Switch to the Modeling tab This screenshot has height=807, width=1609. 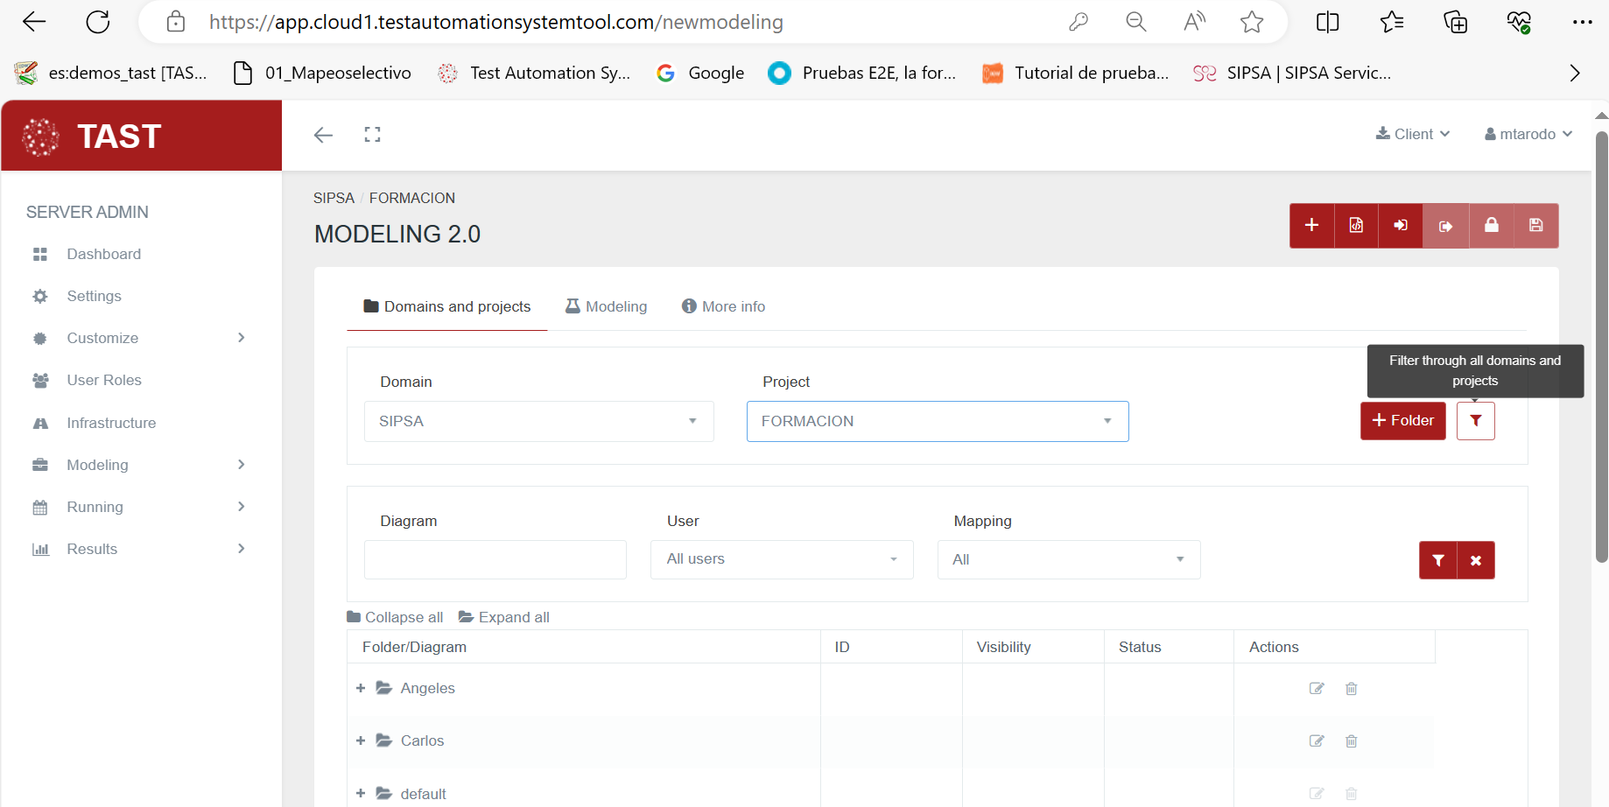[607, 306]
